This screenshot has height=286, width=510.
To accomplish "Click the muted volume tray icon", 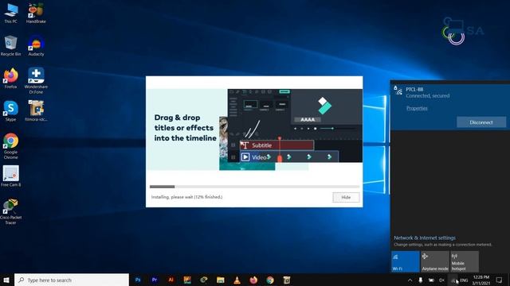I will tap(441, 280).
